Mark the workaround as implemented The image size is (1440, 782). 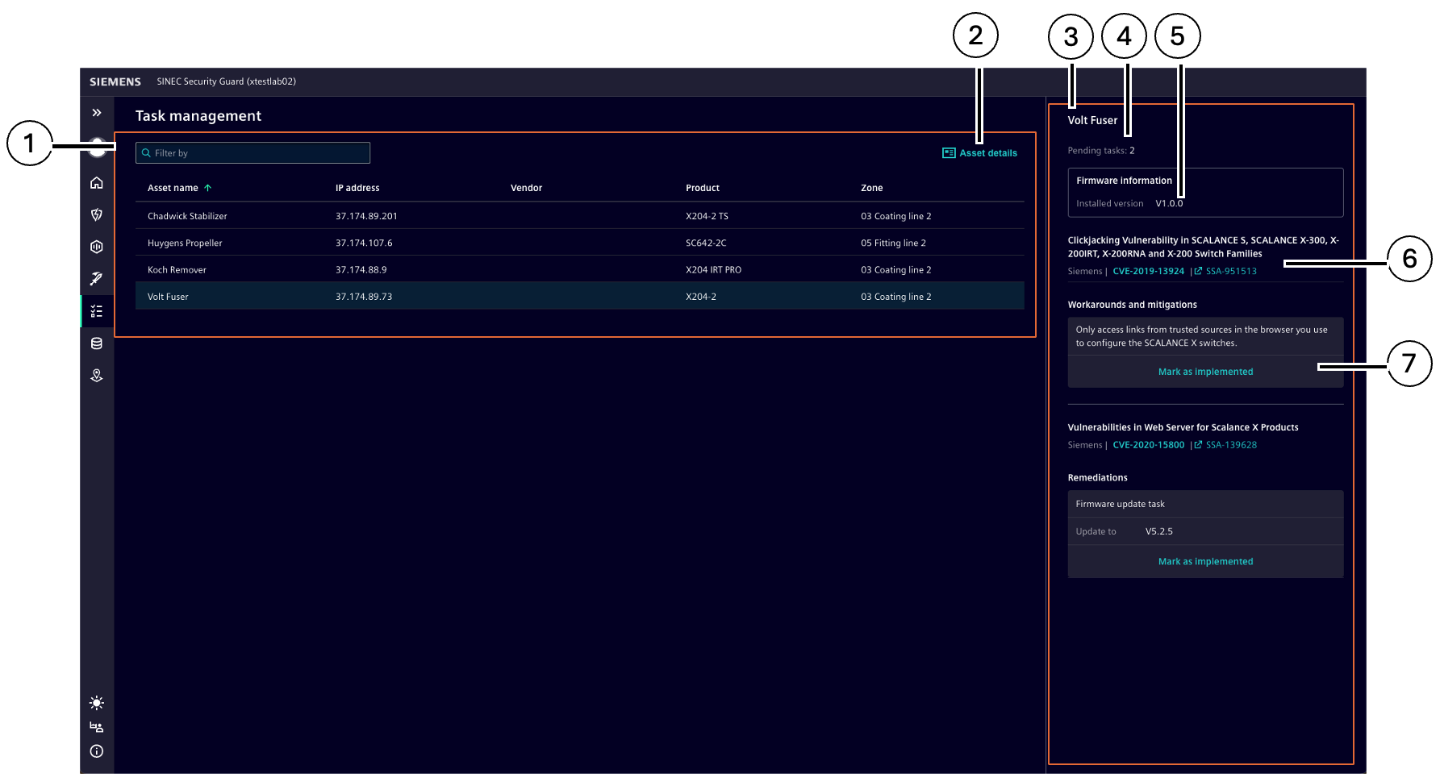point(1205,372)
